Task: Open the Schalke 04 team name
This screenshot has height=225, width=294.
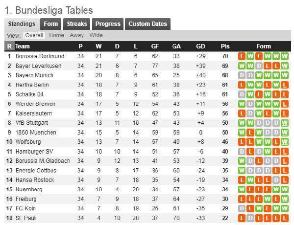Action: pyautogui.click(x=29, y=94)
